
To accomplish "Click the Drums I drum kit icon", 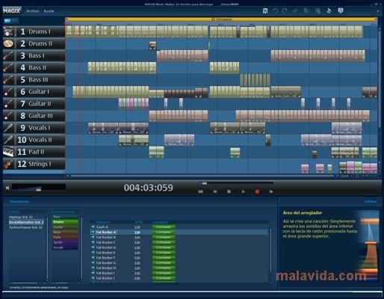I will (8, 31).
